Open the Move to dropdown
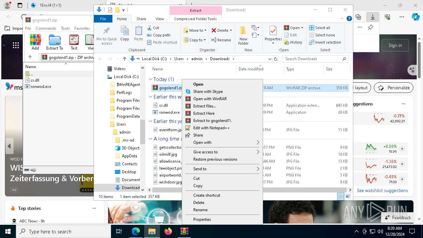The height and width of the screenshot is (238, 423). tap(195, 30)
